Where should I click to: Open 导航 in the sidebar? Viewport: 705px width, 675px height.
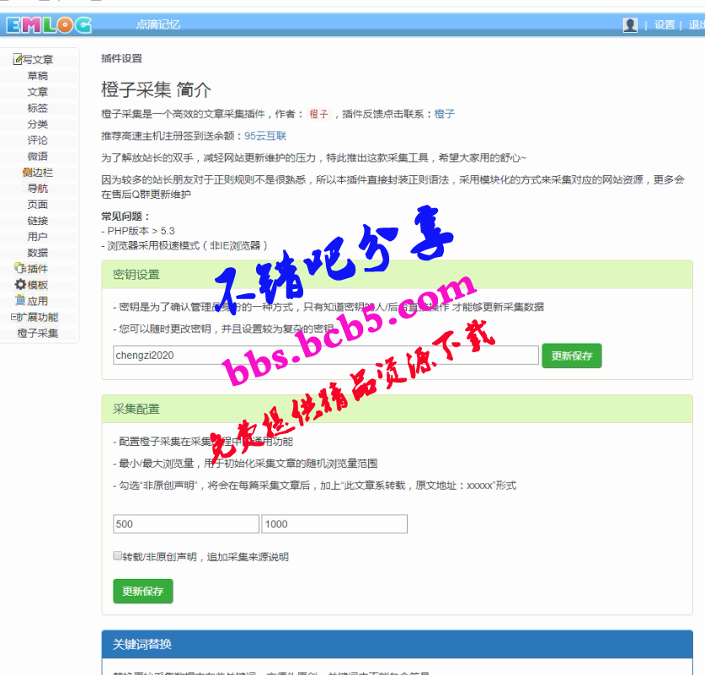point(38,189)
